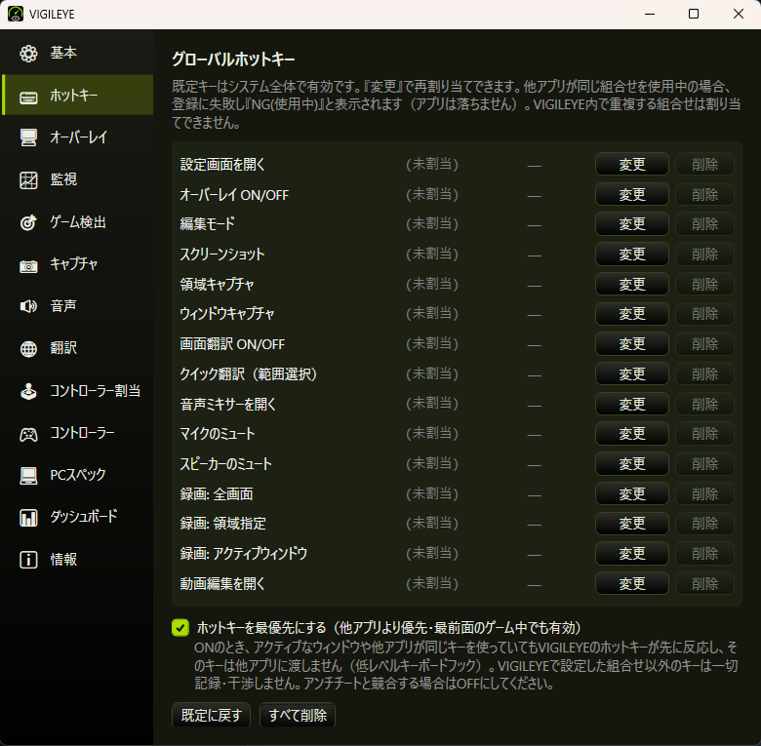Open the ゲーム検出 tab

[78, 221]
